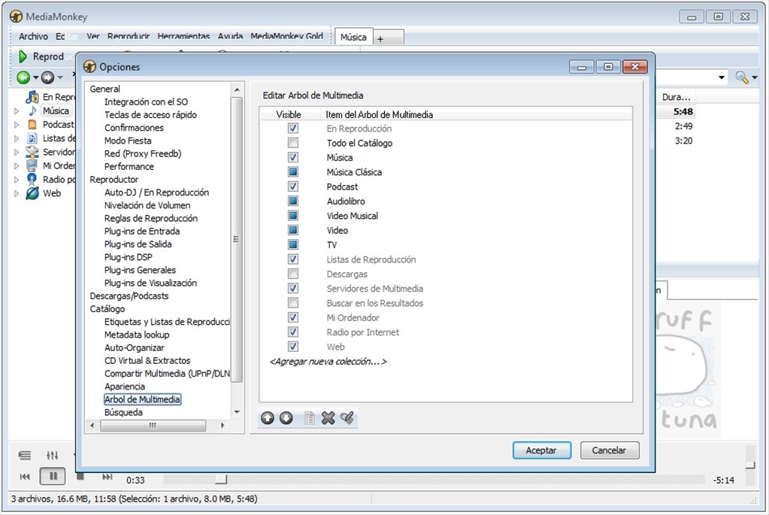Click the Cancelar button
This screenshot has width=769, height=515.
[x=609, y=450]
